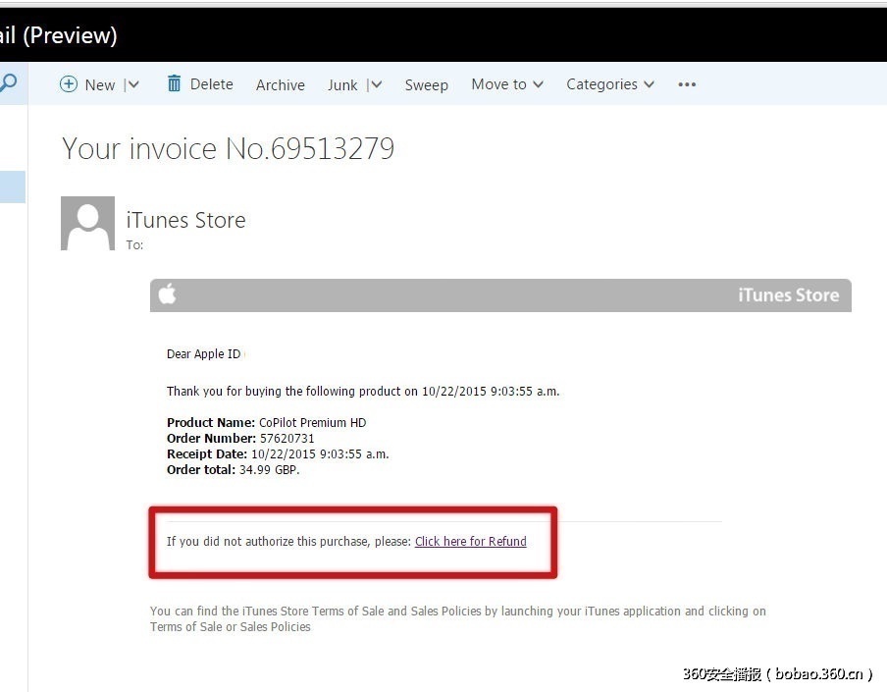Open the Categories dropdown
Image resolution: width=887 pixels, height=692 pixels.
609,84
